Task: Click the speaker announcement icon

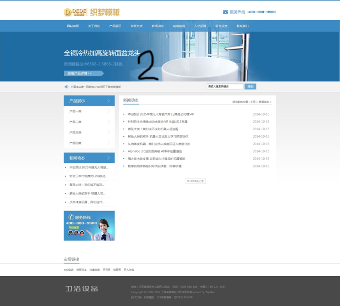Action: pyautogui.click(x=67, y=87)
